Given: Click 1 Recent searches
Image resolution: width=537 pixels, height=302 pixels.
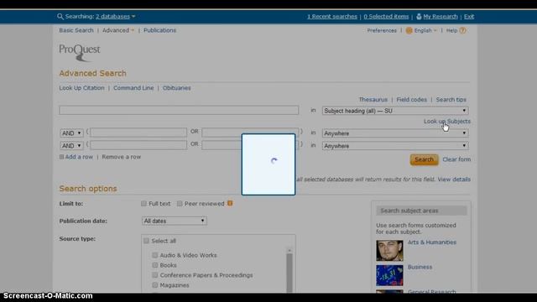Looking at the screenshot, I should pos(332,17).
